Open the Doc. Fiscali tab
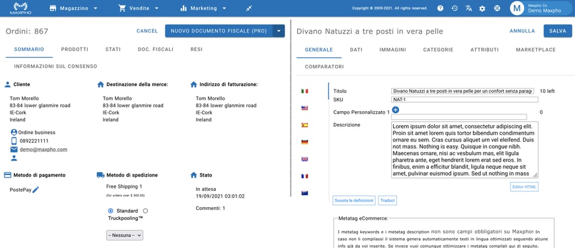575x248 pixels. point(156,49)
